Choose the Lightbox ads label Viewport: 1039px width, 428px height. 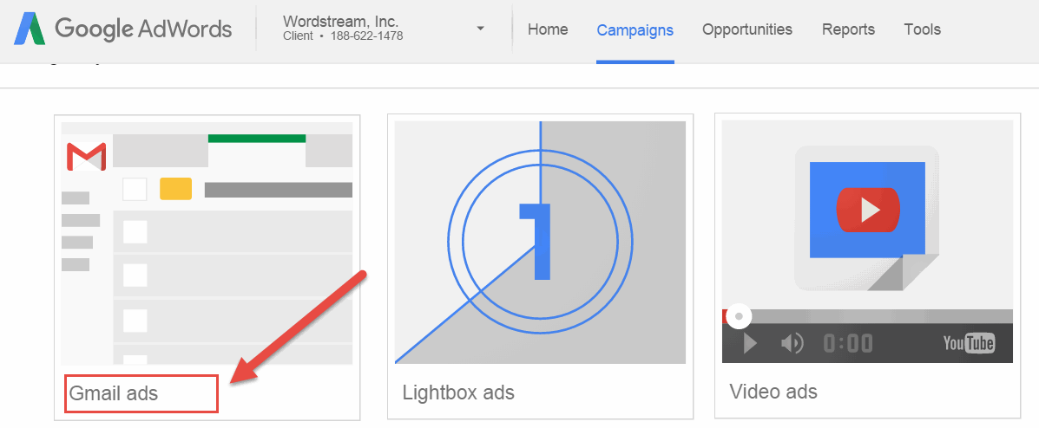coord(458,392)
